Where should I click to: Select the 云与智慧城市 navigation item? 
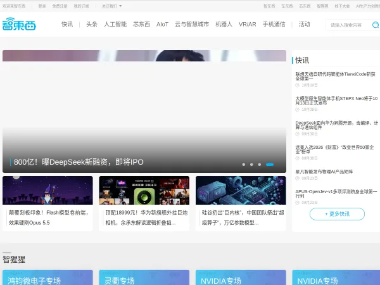[192, 24]
